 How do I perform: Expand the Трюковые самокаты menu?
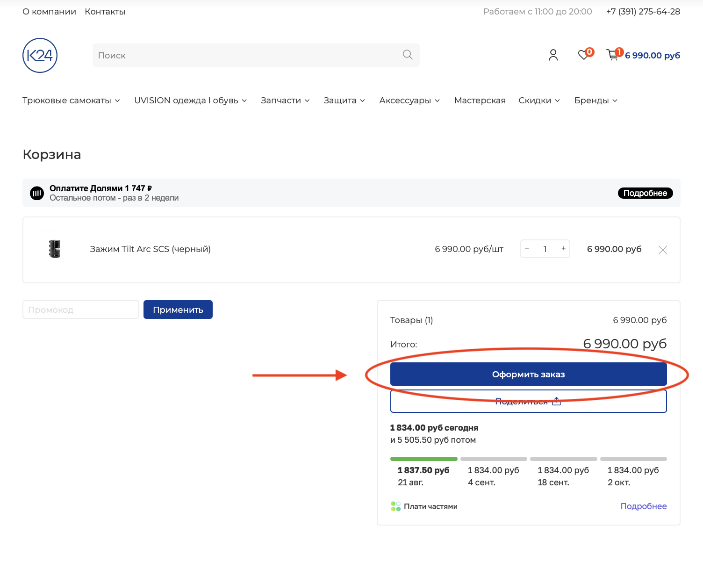(71, 101)
